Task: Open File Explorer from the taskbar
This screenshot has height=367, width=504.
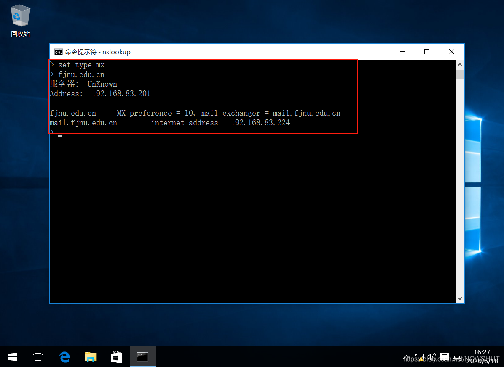Action: [90, 357]
